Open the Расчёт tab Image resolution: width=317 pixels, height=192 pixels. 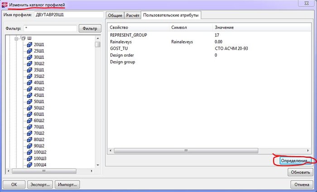point(133,15)
